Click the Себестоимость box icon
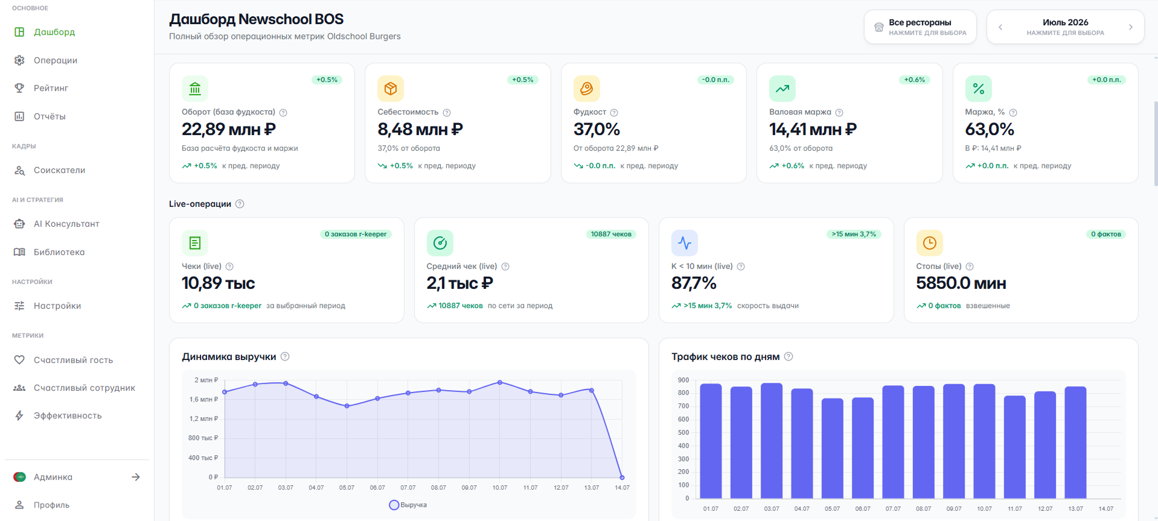This screenshot has width=1158, height=521. click(391, 89)
